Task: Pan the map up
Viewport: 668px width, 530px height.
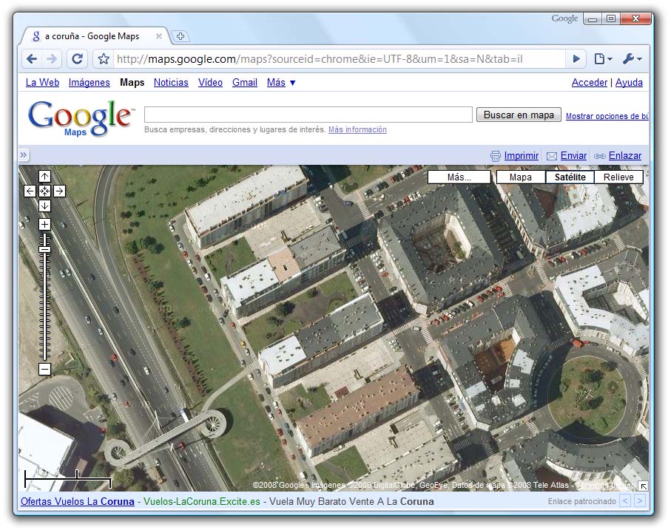Action: [x=44, y=177]
